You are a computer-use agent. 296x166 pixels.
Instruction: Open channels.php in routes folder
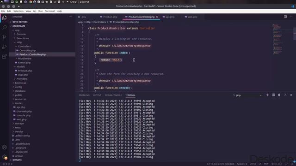pos(24,112)
